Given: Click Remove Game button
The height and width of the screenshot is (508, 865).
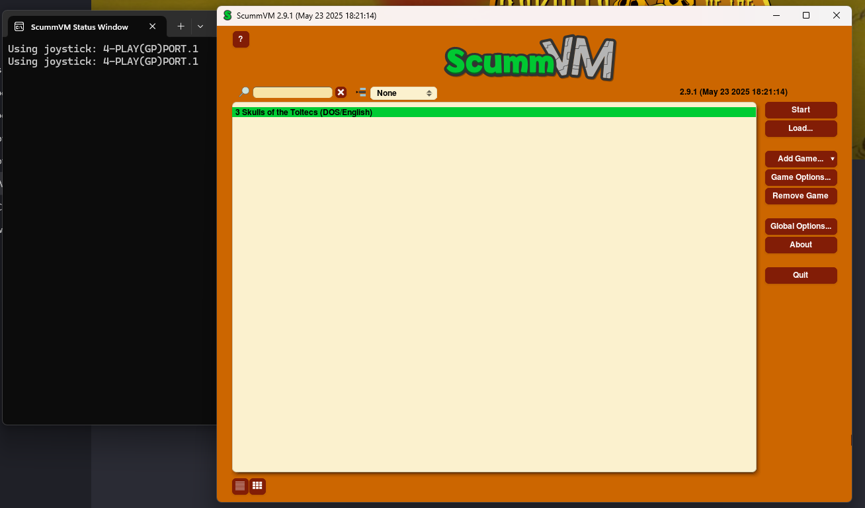Looking at the screenshot, I should 801,196.
